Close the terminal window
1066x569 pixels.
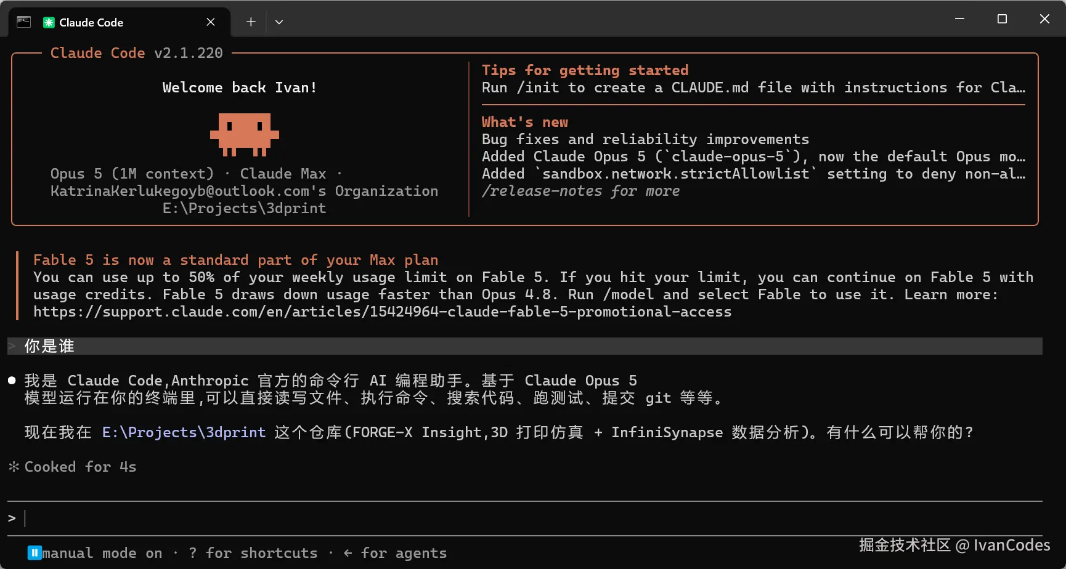click(1044, 19)
